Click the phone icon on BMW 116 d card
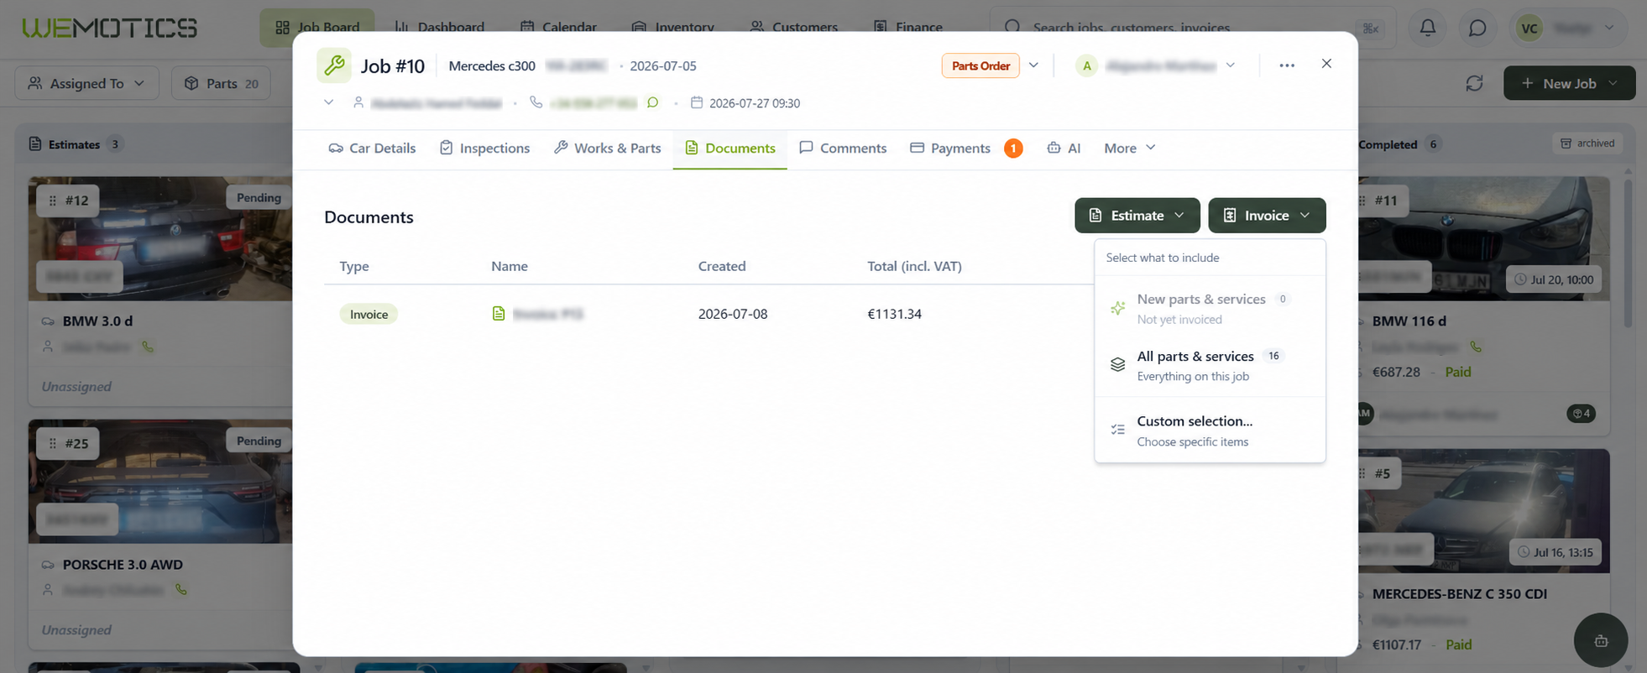This screenshot has width=1647, height=673. click(x=1476, y=347)
